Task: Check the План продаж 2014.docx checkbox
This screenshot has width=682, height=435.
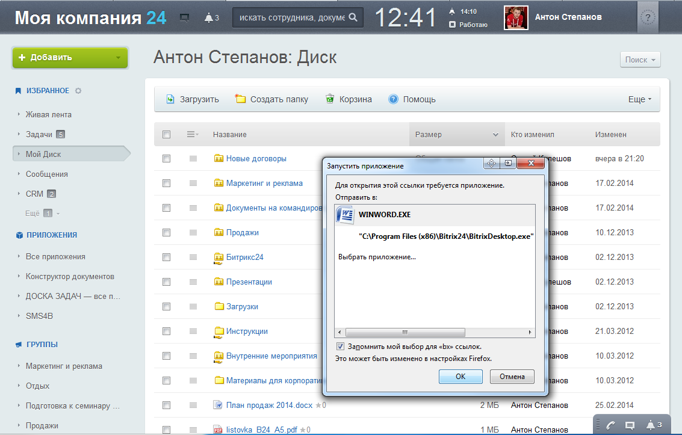Action: tap(166, 405)
